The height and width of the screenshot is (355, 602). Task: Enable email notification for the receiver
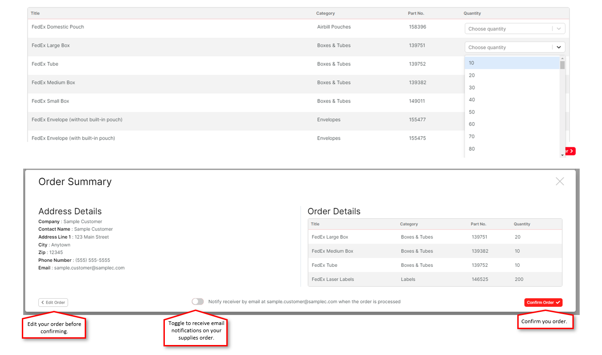(x=198, y=301)
